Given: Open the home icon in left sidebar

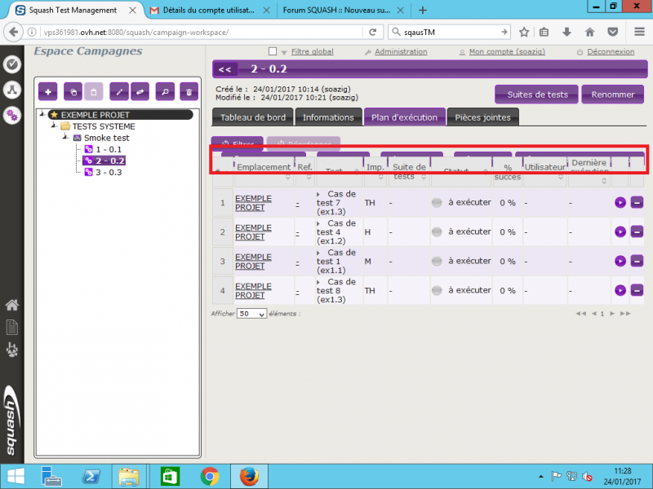Looking at the screenshot, I should coord(12,305).
